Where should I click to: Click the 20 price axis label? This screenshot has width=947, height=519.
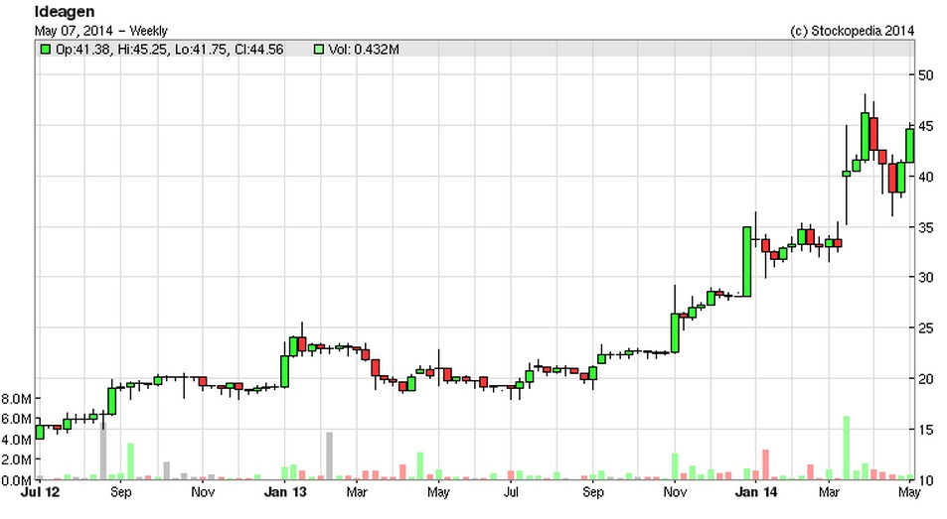pos(925,378)
